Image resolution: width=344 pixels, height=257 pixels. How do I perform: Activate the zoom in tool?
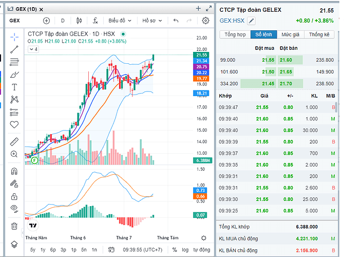[14, 154]
